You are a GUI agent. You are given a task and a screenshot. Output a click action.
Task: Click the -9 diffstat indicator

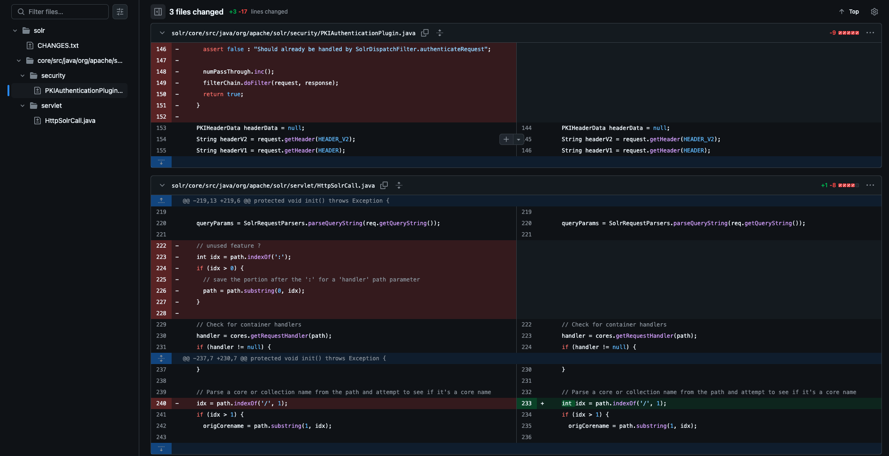(x=844, y=33)
